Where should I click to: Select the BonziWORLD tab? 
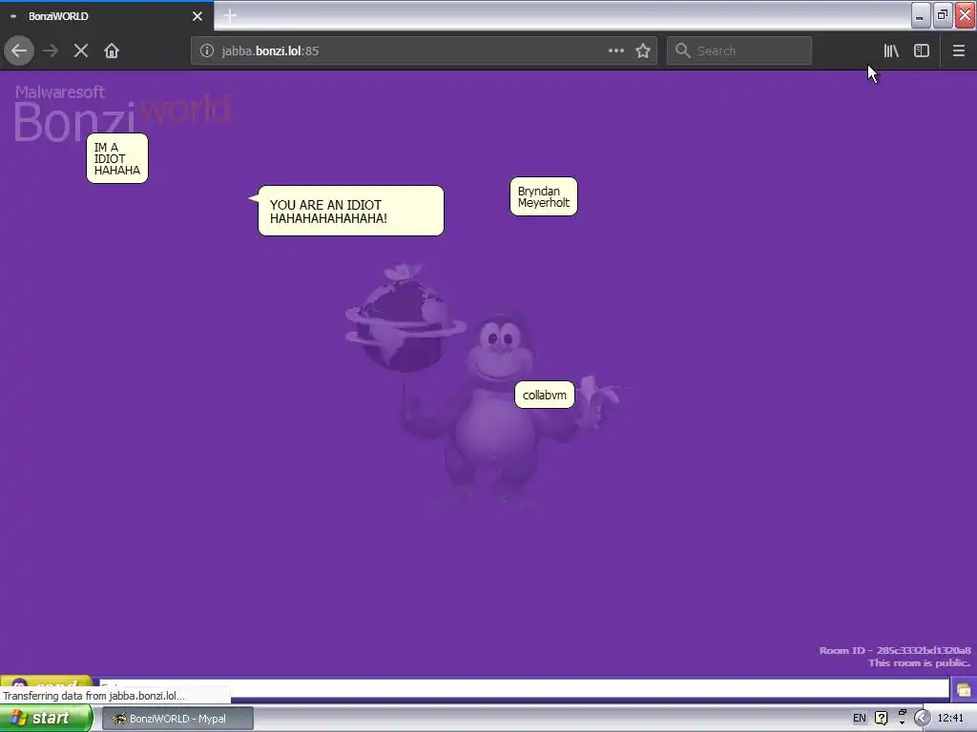point(106,16)
